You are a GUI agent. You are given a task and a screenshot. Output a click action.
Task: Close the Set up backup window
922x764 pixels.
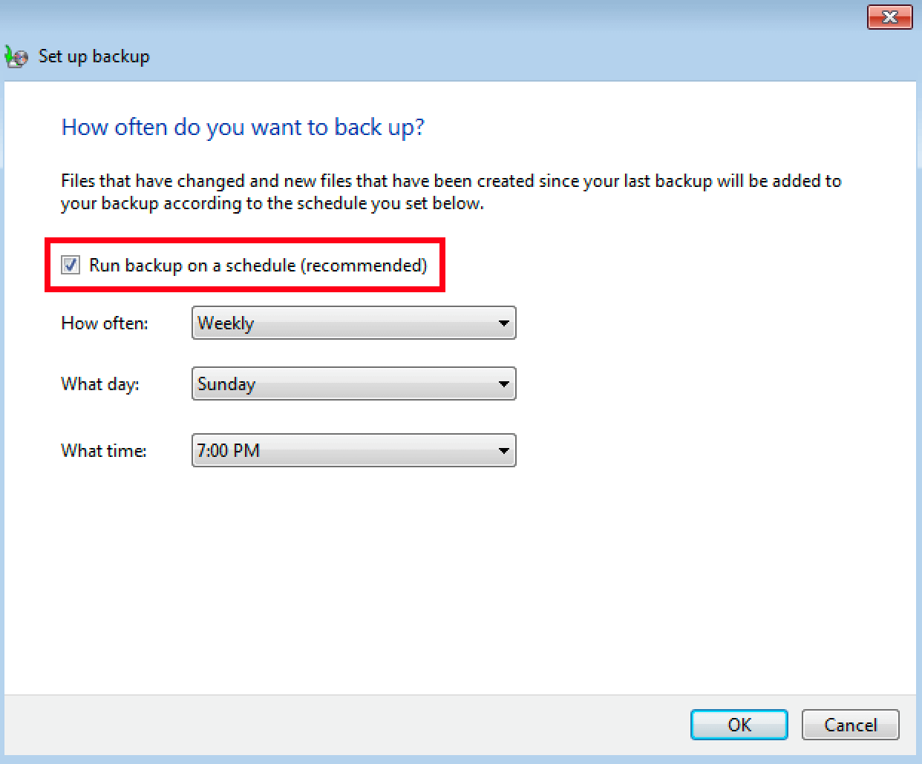pos(889,17)
